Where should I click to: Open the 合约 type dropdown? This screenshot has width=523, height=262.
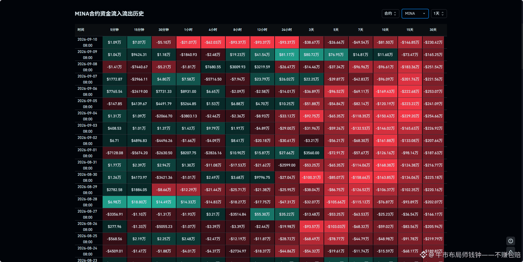coord(390,14)
